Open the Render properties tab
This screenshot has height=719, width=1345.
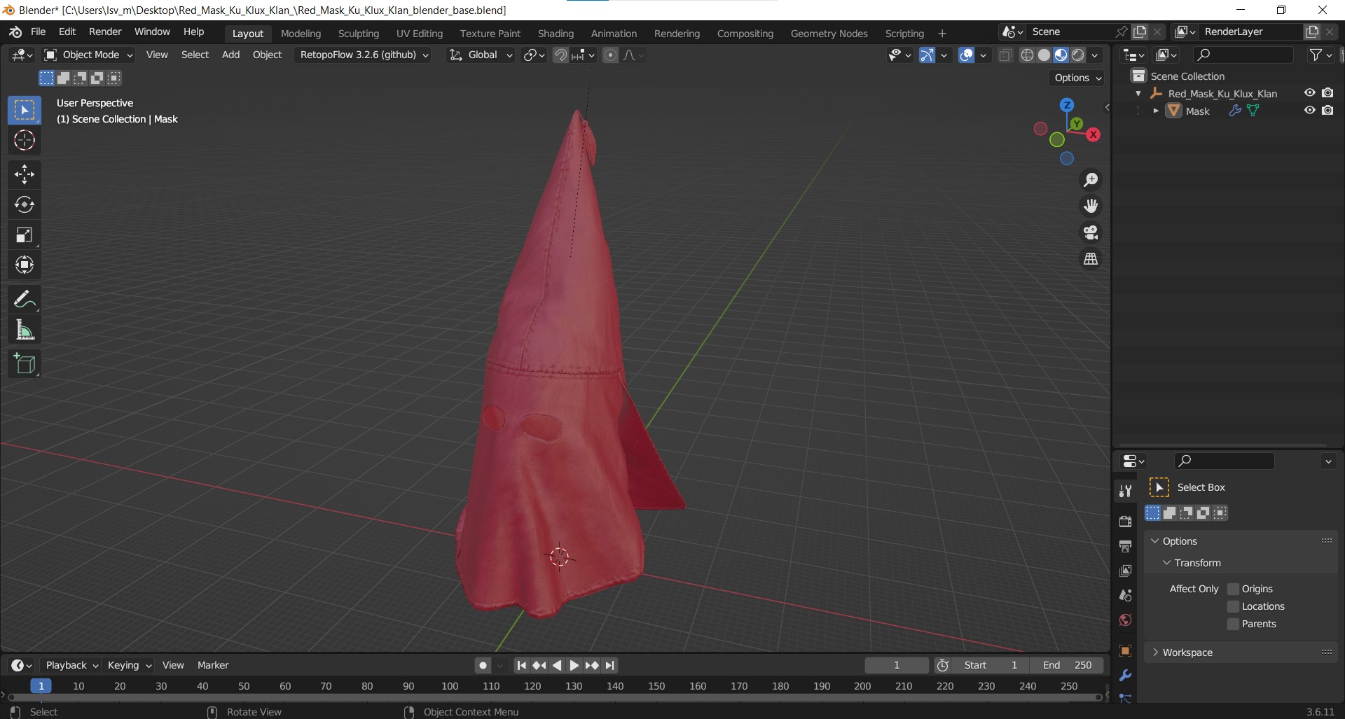(x=1126, y=522)
